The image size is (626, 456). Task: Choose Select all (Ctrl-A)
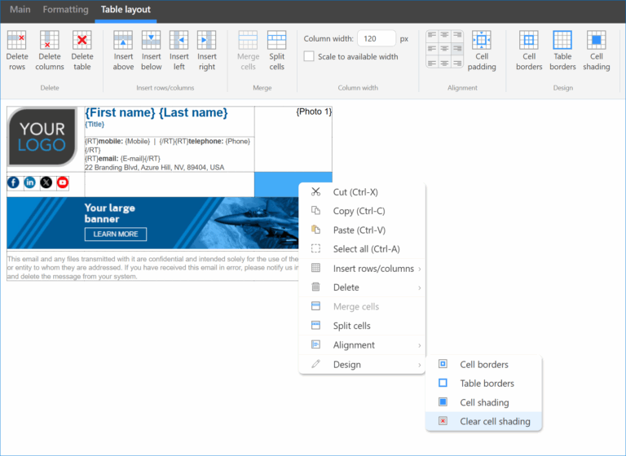pyautogui.click(x=362, y=249)
